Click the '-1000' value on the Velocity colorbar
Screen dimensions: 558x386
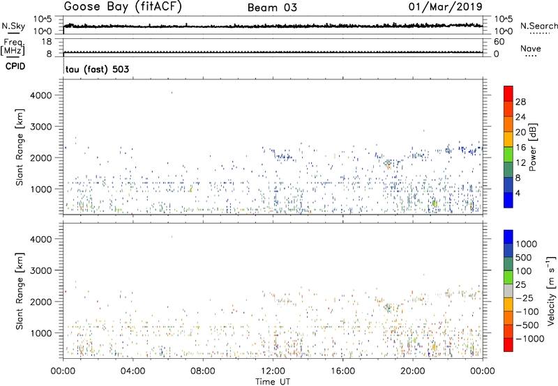530,339
